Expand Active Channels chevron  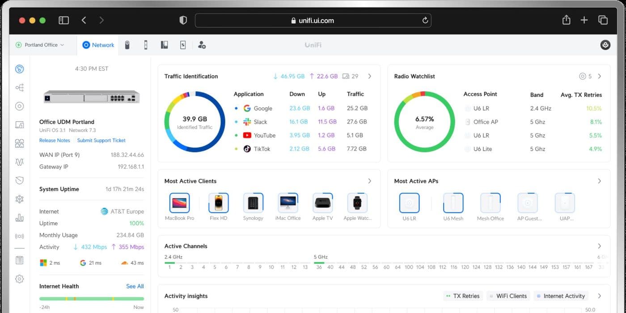coord(599,246)
